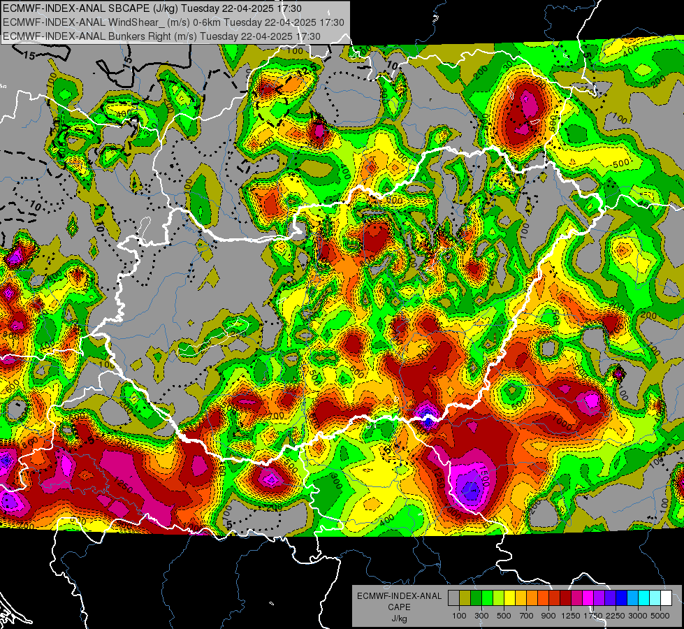Viewport: 684px width, 629px height.
Task: Click the Bunkers Right title line
Action: pos(162,36)
